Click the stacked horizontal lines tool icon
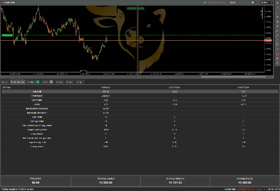This screenshot has width=280, height=191. [x=277, y=44]
